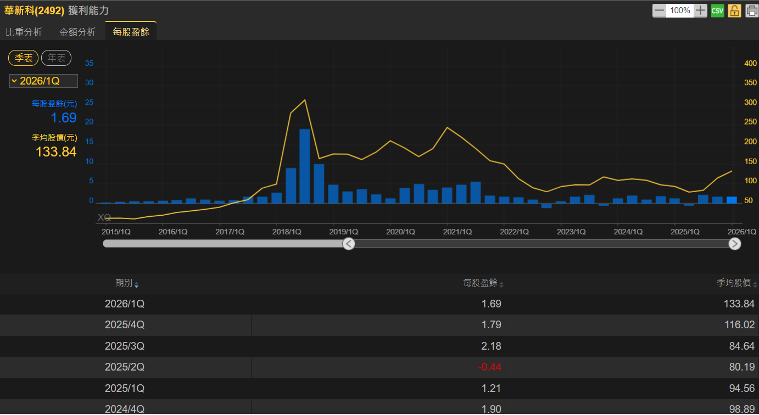
Task: Click the zoom out minus icon
Action: [659, 10]
